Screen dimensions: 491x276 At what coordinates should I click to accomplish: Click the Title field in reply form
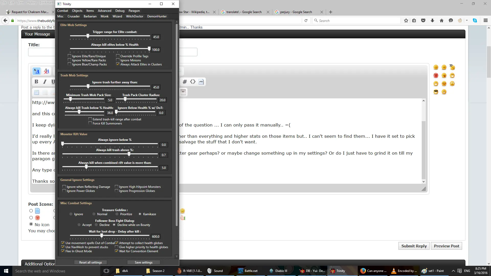click(x=113, y=52)
